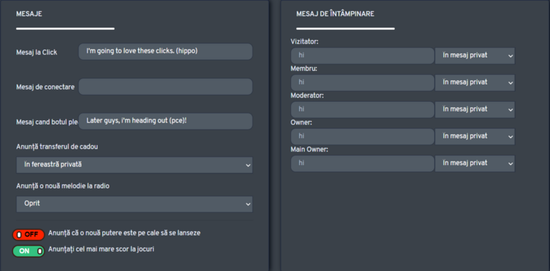The width and height of the screenshot is (550, 271).
Task: Click the 'MESAJ DE ÎNTÂMPINARE' heading
Action: tap(335, 14)
